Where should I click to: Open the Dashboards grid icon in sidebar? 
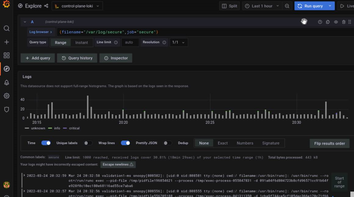(7, 55)
